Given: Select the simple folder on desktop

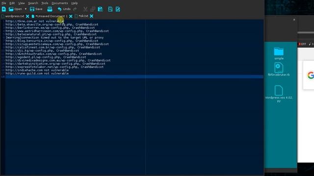Looking at the screenshot, I should [x=279, y=53].
